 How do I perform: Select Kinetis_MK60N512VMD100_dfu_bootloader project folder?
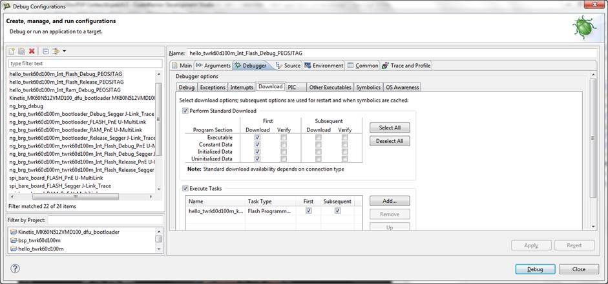[65, 232]
